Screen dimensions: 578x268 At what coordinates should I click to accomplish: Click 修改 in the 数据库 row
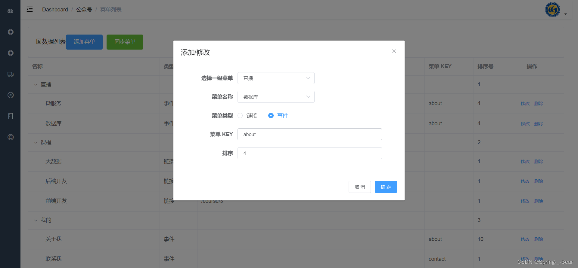click(525, 123)
